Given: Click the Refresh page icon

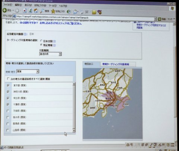Looking at the screenshot, I should [30, 11].
